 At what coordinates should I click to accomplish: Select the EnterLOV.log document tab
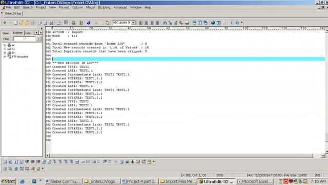click(13, 13)
